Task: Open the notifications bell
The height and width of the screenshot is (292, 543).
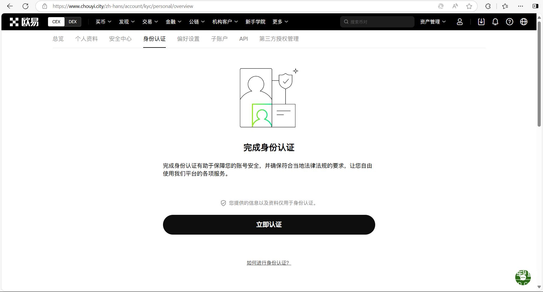Action: coord(495,22)
